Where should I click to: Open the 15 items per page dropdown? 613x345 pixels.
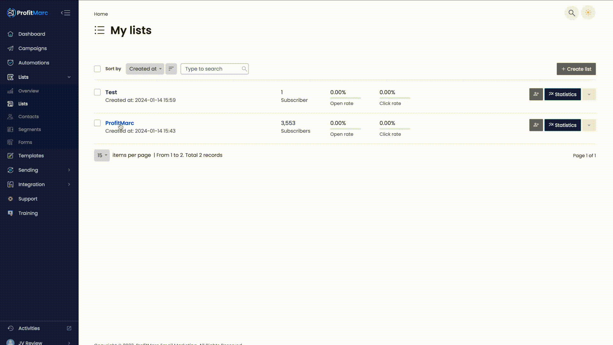pyautogui.click(x=102, y=155)
